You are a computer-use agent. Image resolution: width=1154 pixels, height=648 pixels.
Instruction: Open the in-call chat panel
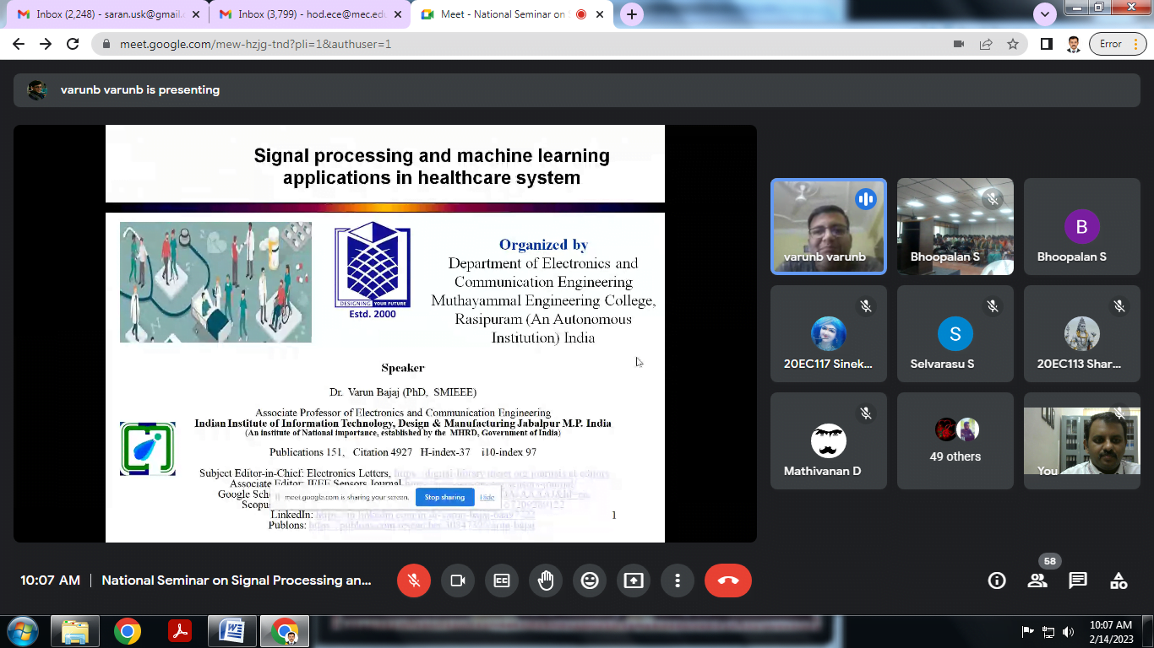[x=1078, y=580]
